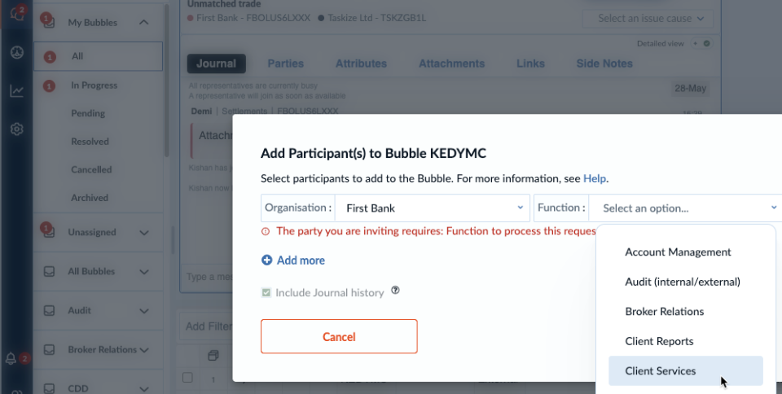Open the settings gear in left sidebar
This screenshot has width=782, height=394.
(x=16, y=129)
